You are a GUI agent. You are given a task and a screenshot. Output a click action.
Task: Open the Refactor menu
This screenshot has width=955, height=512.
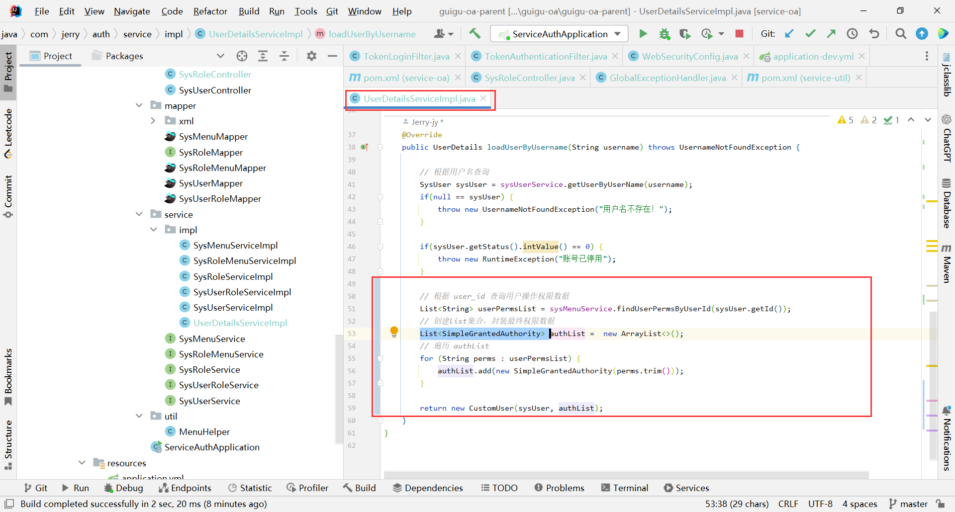click(x=210, y=11)
